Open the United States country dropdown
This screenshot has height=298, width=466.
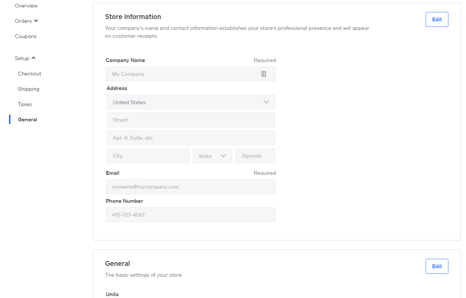pyautogui.click(x=191, y=102)
